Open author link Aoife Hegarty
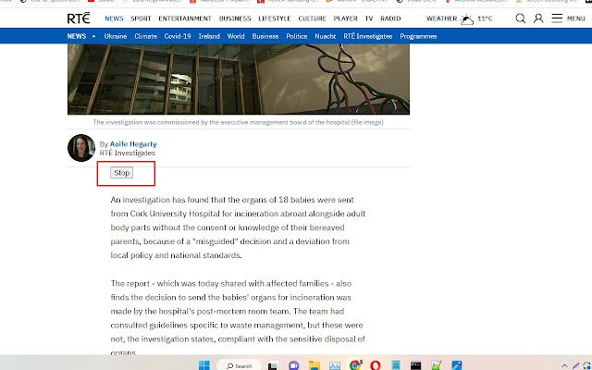 point(133,144)
